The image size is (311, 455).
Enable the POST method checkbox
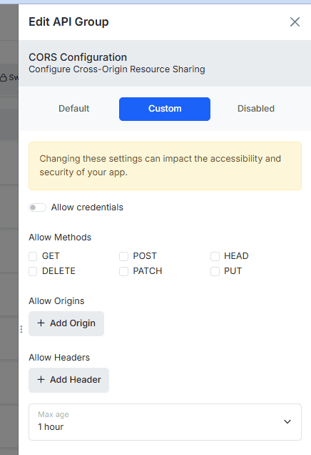coord(123,256)
